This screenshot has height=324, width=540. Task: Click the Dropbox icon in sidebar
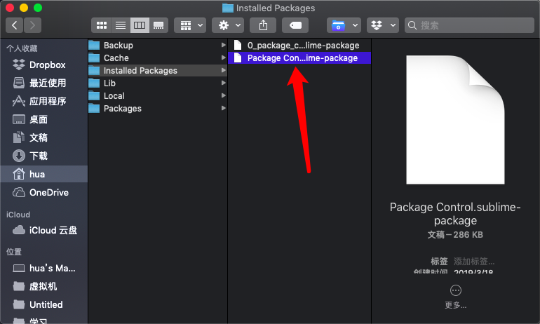tap(19, 65)
